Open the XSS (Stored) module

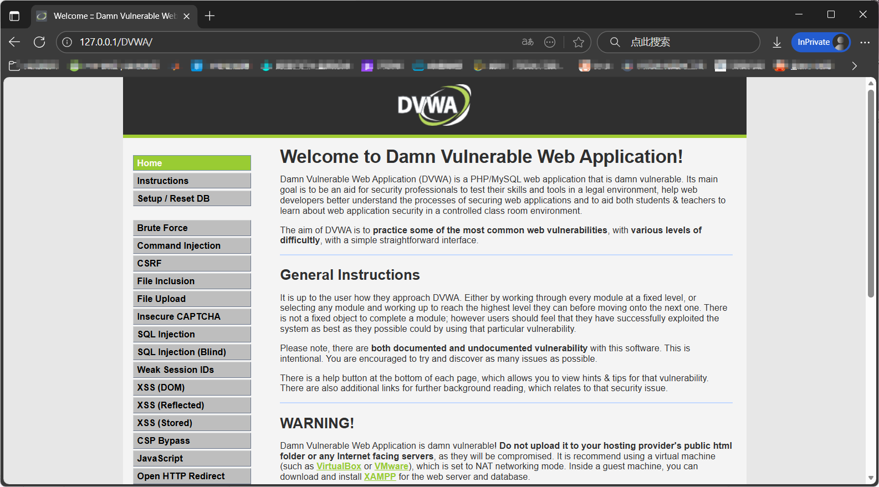coord(192,423)
